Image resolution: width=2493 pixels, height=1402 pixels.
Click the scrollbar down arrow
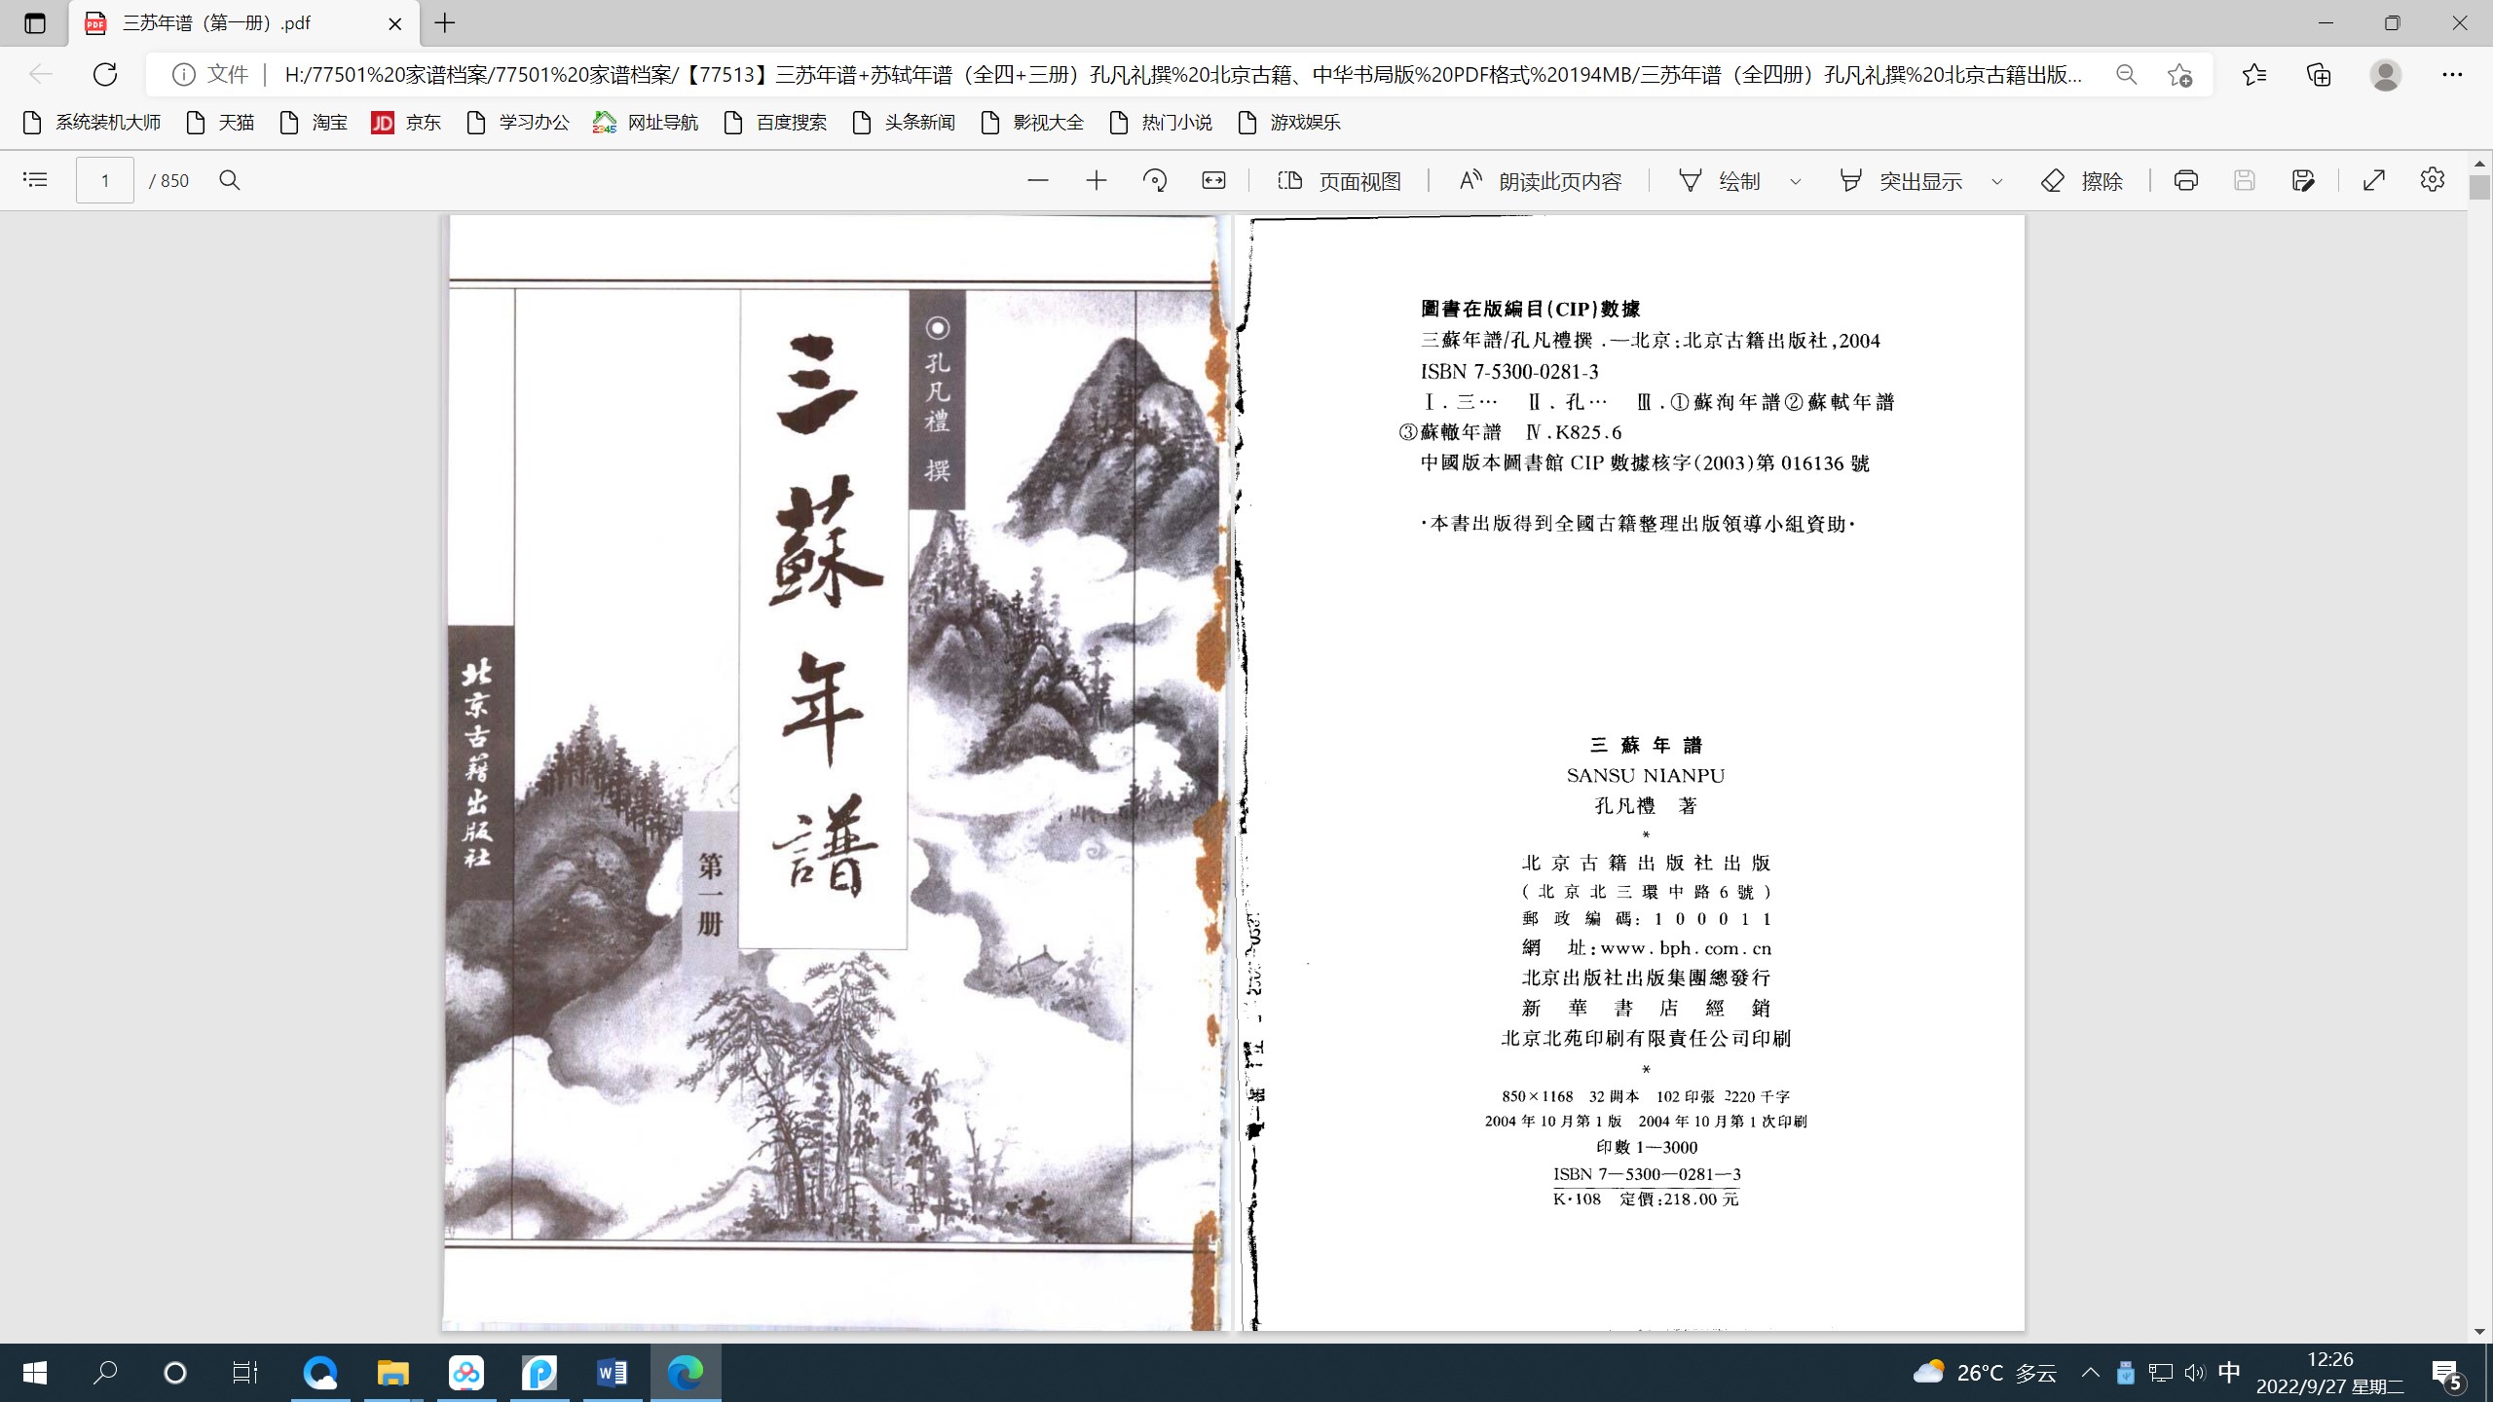2479,1331
